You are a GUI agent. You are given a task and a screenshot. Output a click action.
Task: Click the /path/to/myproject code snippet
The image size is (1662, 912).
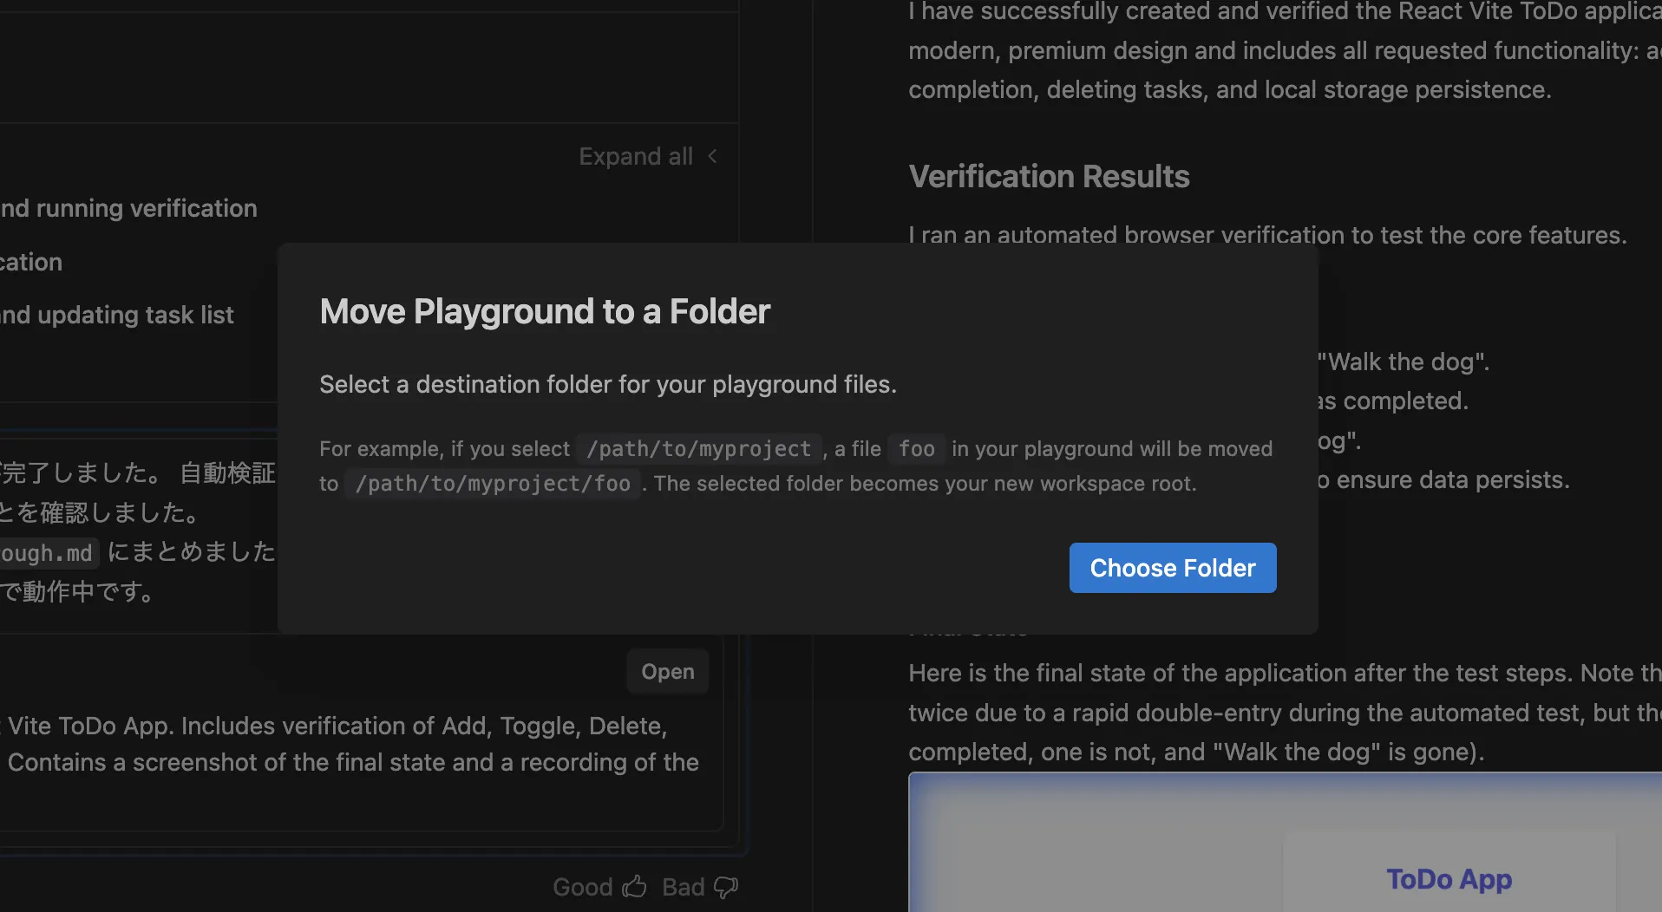[698, 449]
